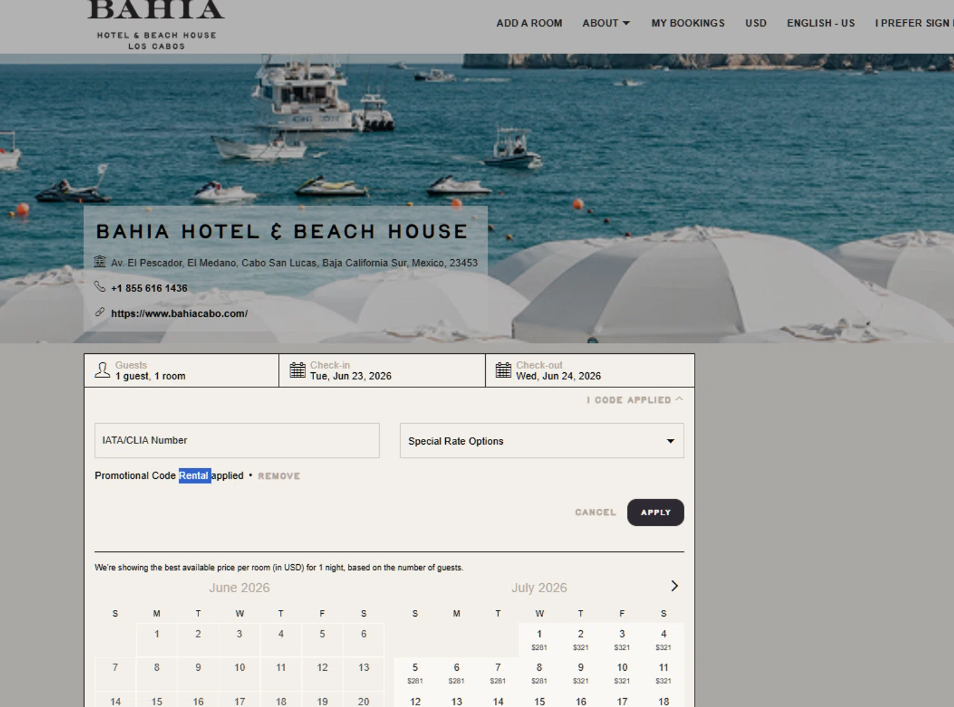The width and height of the screenshot is (954, 707).
Task: Select July 9 in the calendar
Action: 581,673
